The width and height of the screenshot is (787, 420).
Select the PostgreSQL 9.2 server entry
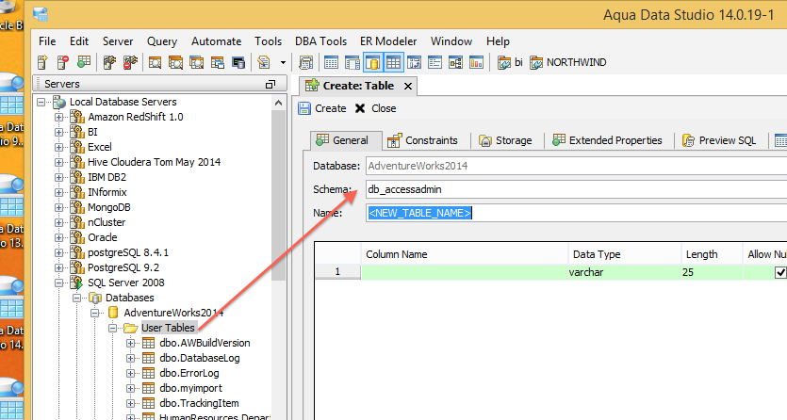pos(123,267)
